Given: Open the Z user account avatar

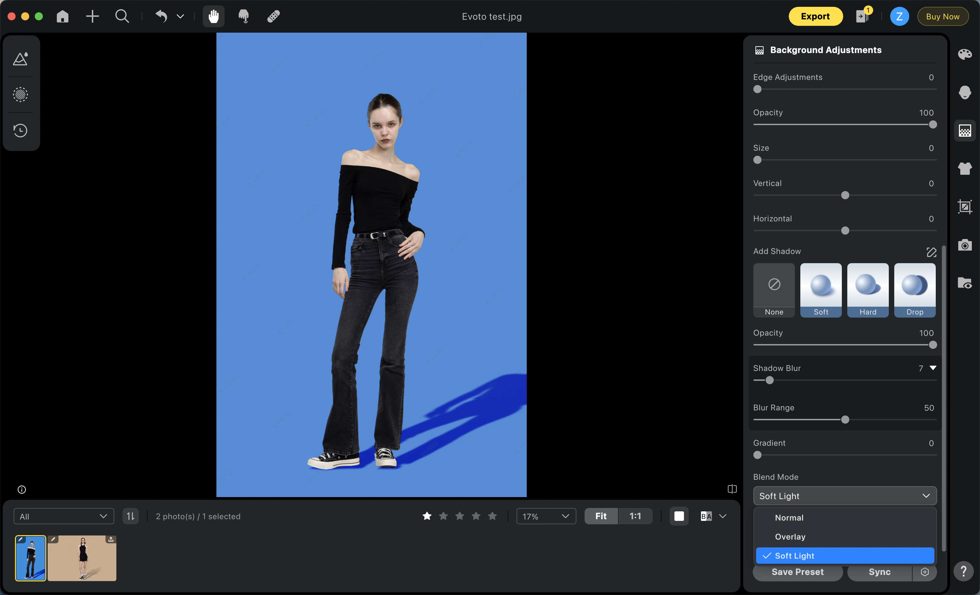Looking at the screenshot, I should pyautogui.click(x=899, y=16).
